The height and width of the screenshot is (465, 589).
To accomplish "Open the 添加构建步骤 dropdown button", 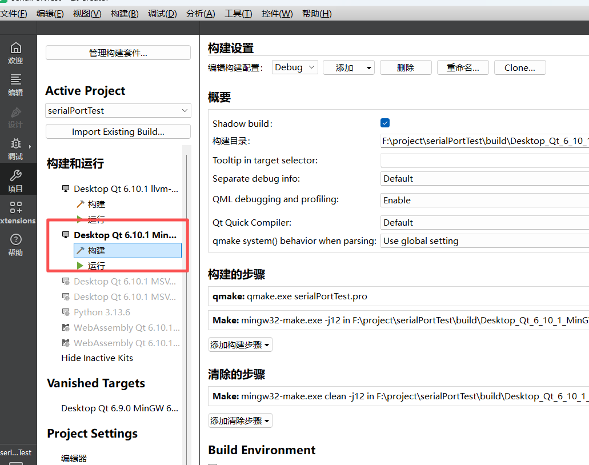I will (x=240, y=344).
